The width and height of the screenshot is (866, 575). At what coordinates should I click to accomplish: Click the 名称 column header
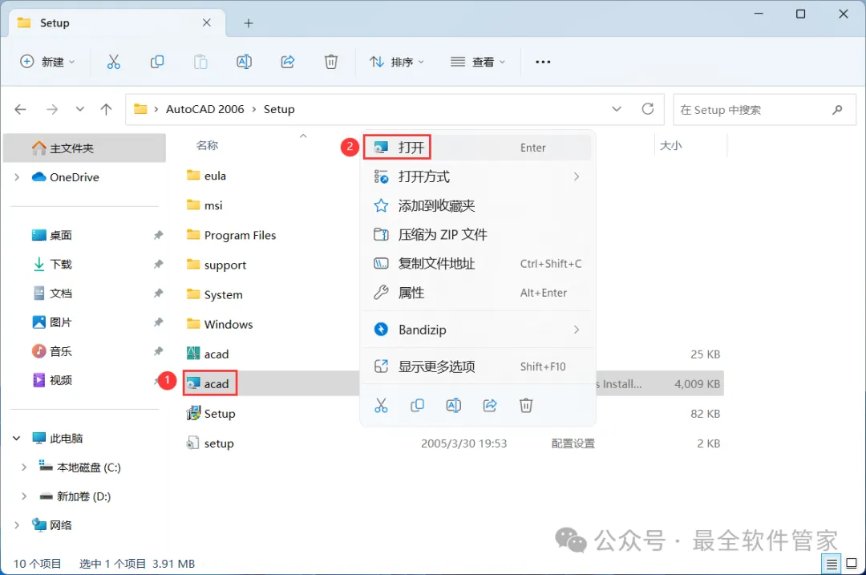207,145
